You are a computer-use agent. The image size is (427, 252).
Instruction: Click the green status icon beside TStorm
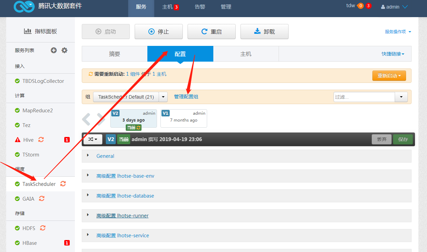point(17,155)
